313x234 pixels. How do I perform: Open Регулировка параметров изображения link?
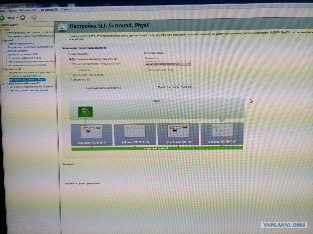(x=30, y=36)
